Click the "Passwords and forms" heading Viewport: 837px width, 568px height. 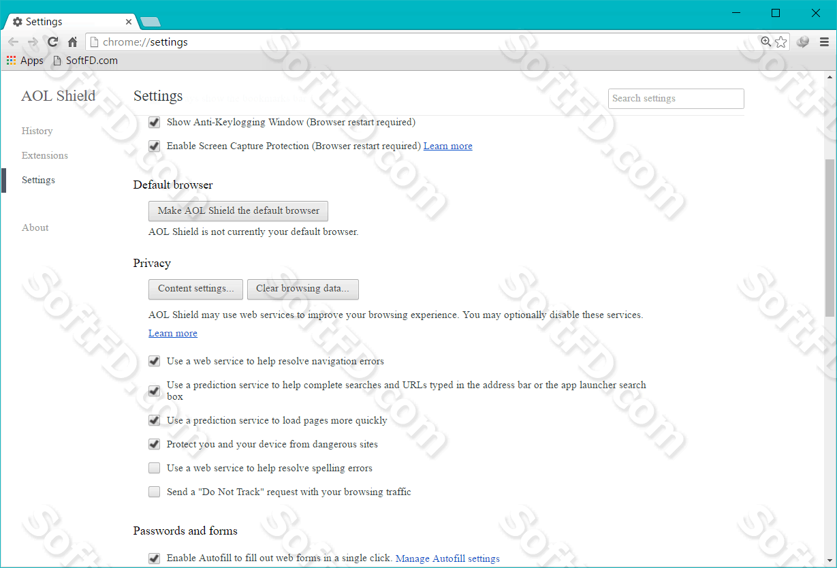pos(185,531)
